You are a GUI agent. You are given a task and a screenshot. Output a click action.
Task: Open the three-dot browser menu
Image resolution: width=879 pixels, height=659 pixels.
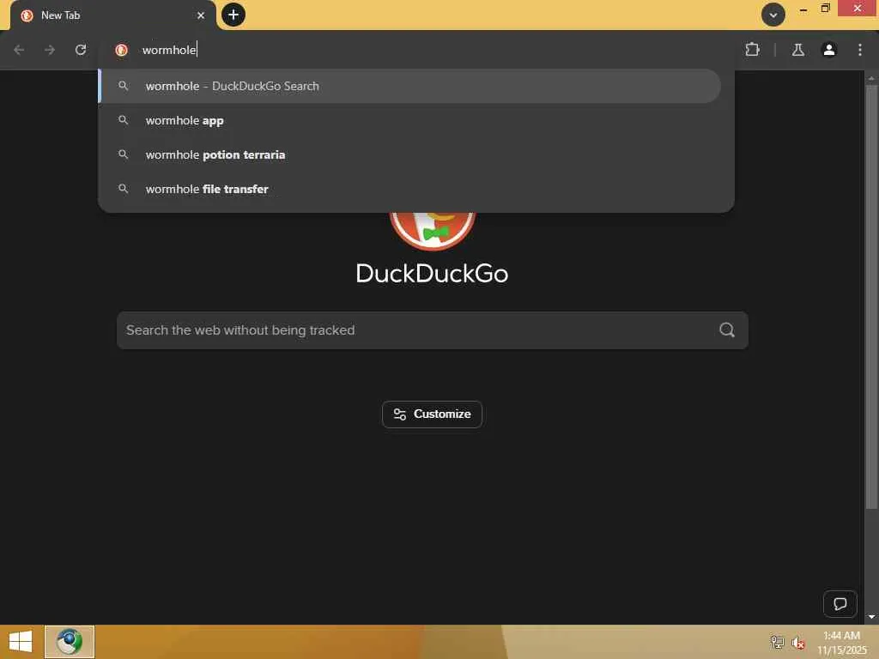(x=860, y=50)
